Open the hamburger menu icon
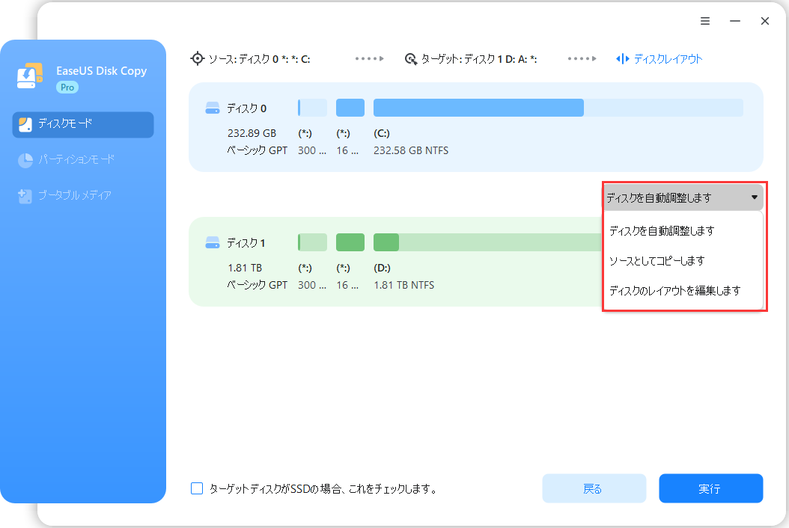Image resolution: width=789 pixels, height=528 pixels. (705, 21)
